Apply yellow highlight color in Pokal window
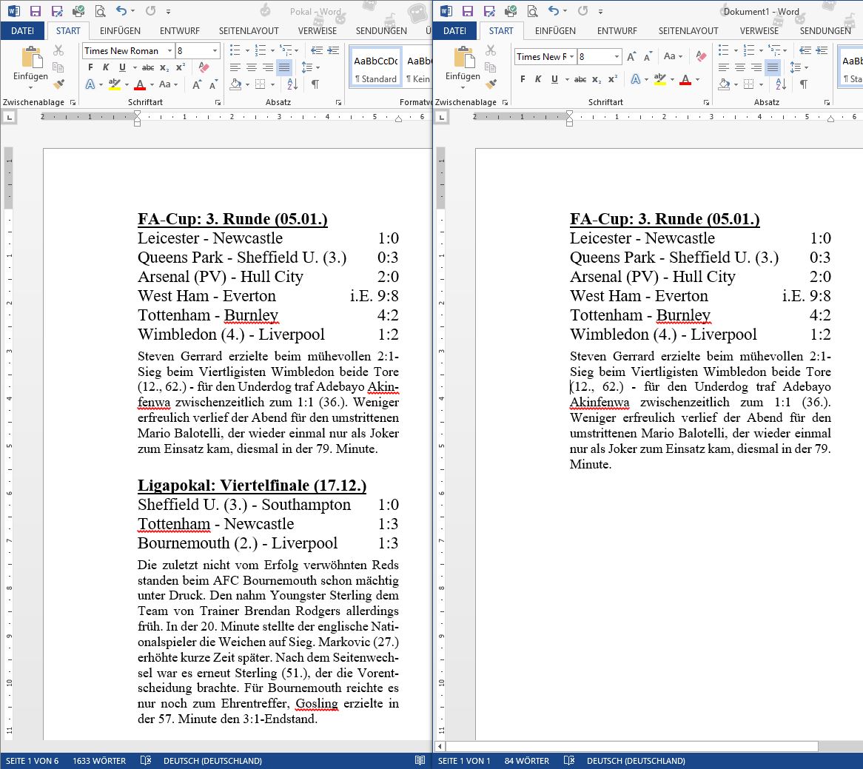 [x=114, y=84]
